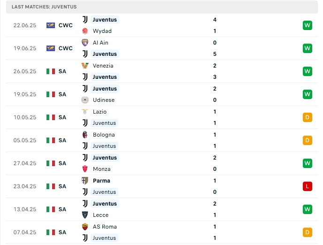Open the Al Ain team name link
The image size is (323, 245).
point(100,42)
